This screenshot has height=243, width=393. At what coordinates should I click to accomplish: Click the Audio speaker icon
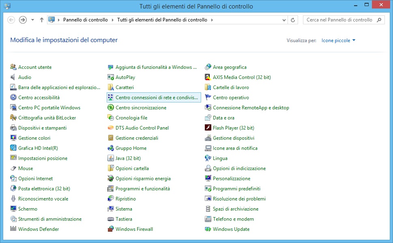(13, 77)
